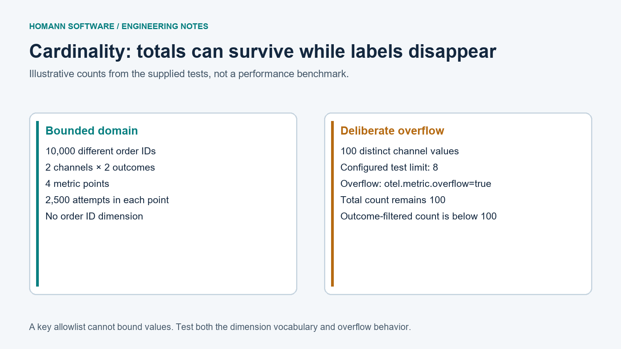Viewport: 621px width, 349px height.
Task: Select the Bounded domain heading
Action: [x=92, y=131]
